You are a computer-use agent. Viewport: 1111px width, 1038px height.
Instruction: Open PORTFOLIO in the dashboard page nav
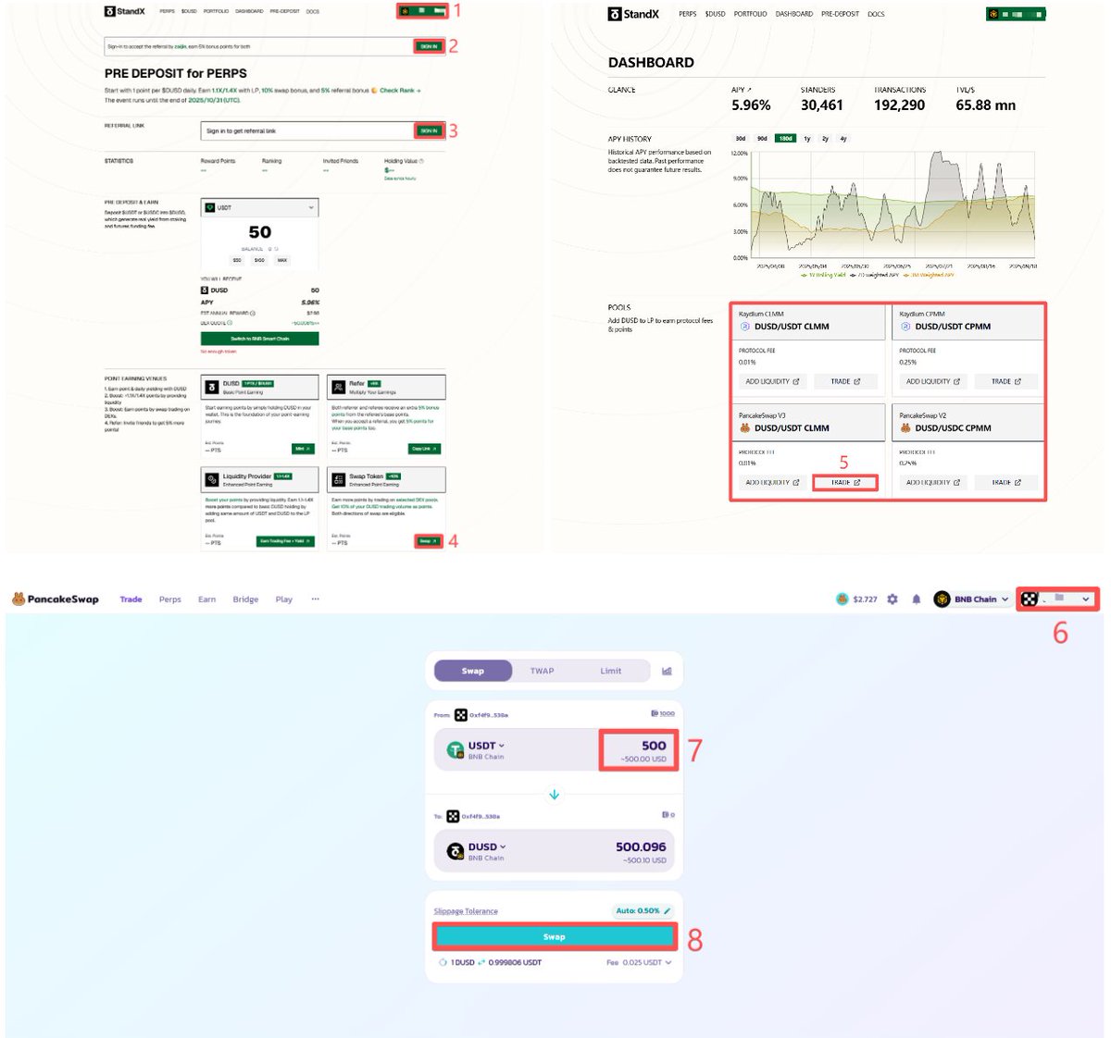[x=750, y=14]
